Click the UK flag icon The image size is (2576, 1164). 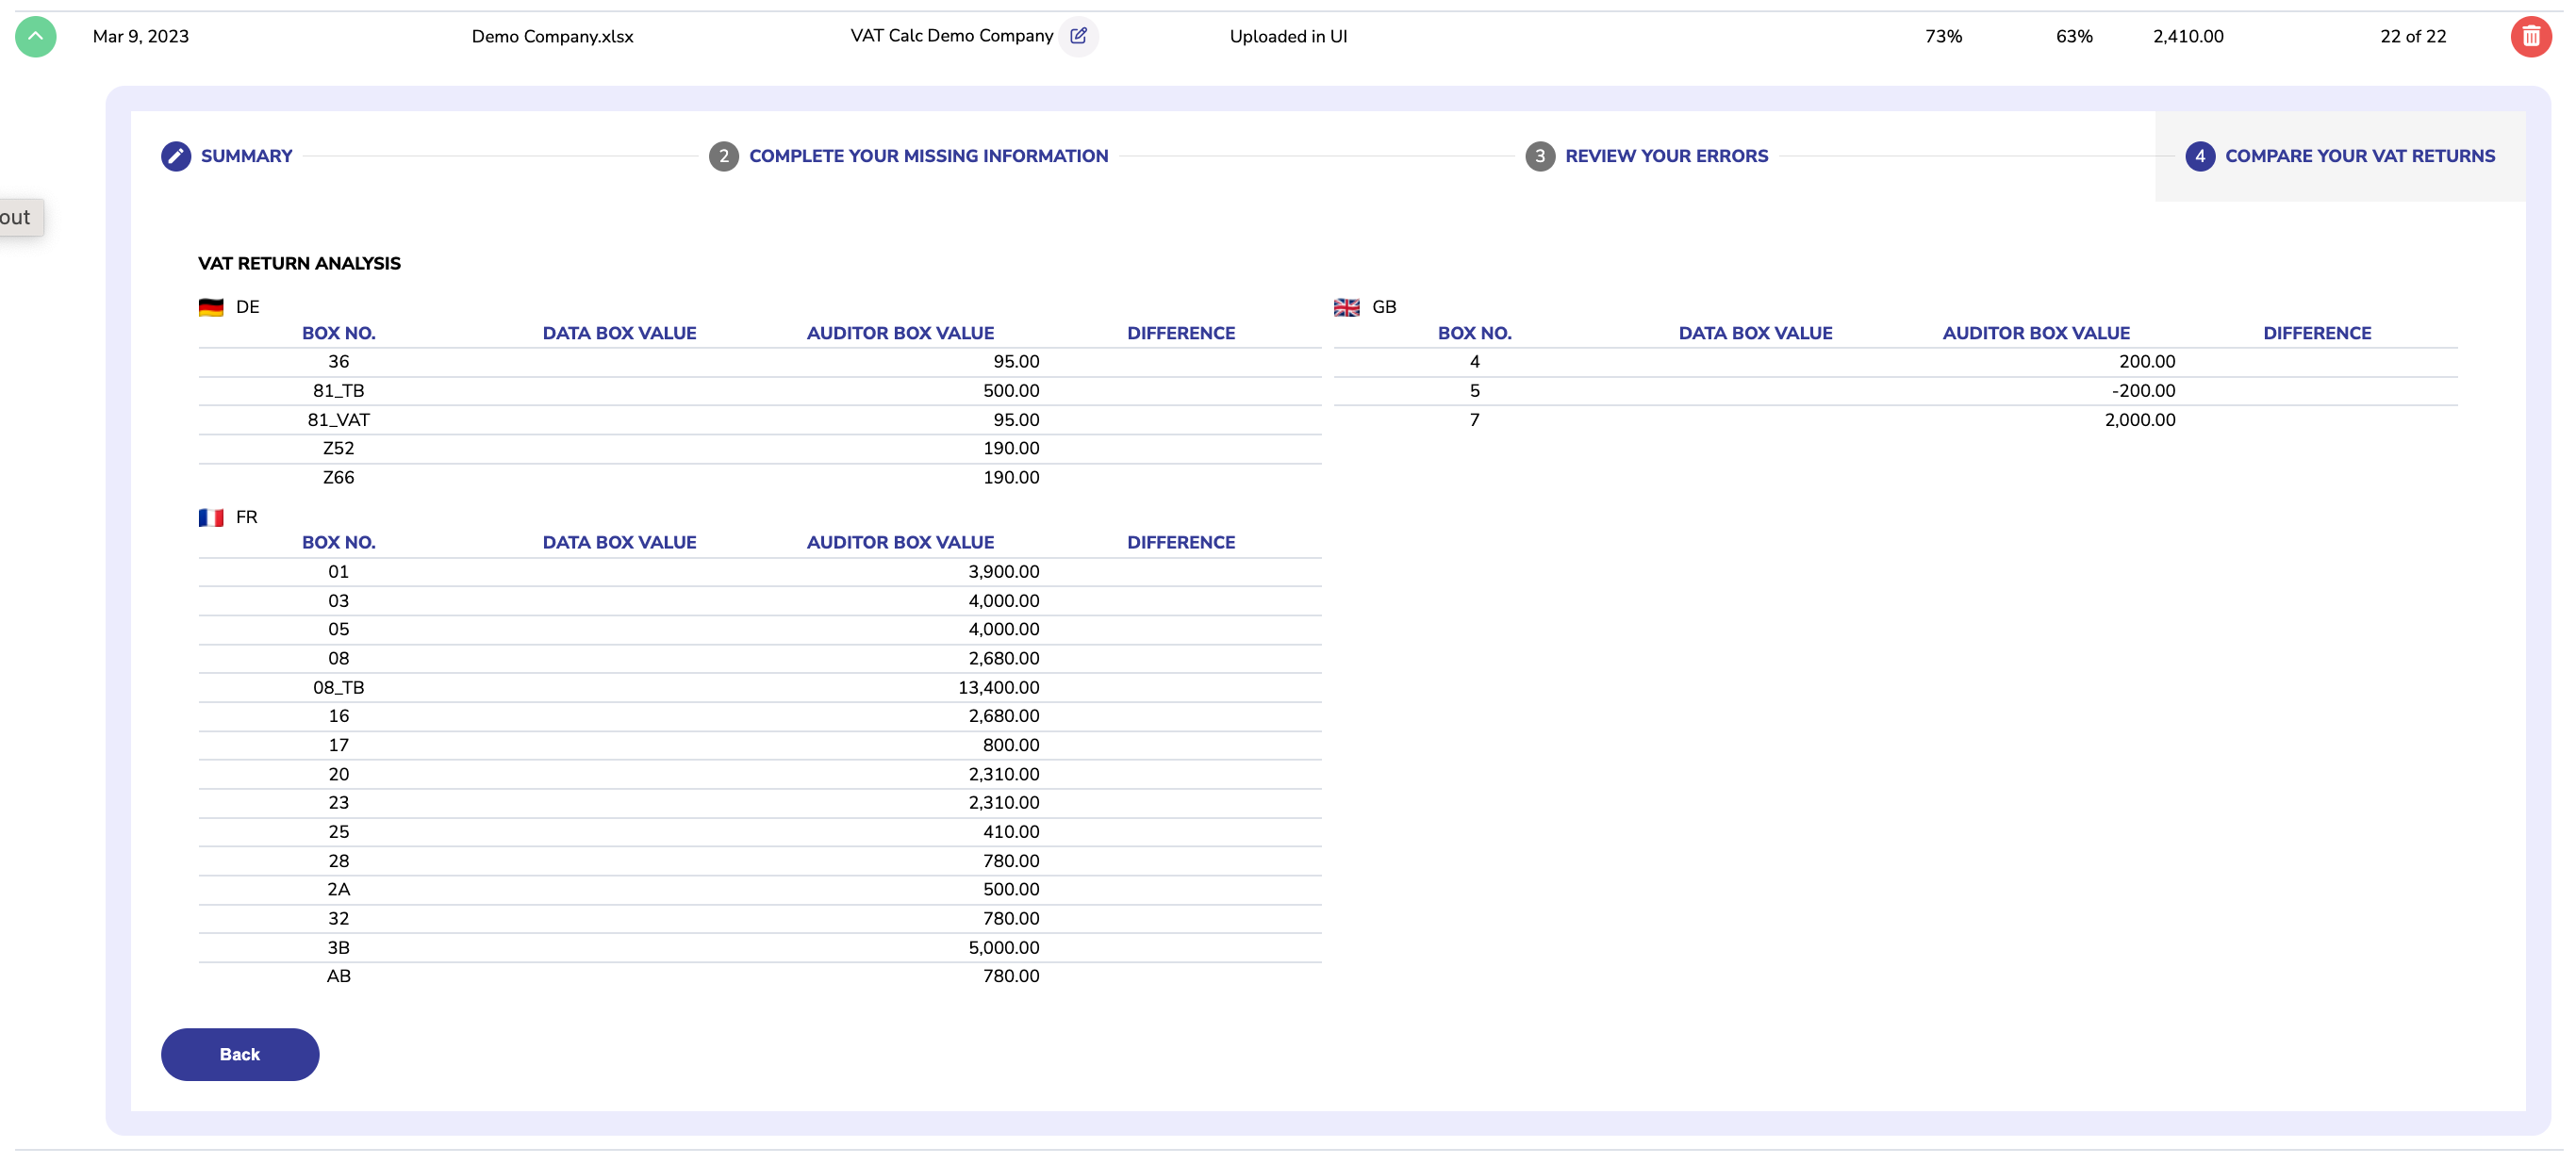[x=1346, y=307]
